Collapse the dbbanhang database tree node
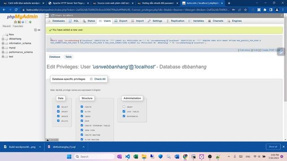Image resolution: width=287 pixels, height=161 pixels. click(x=3, y=39)
